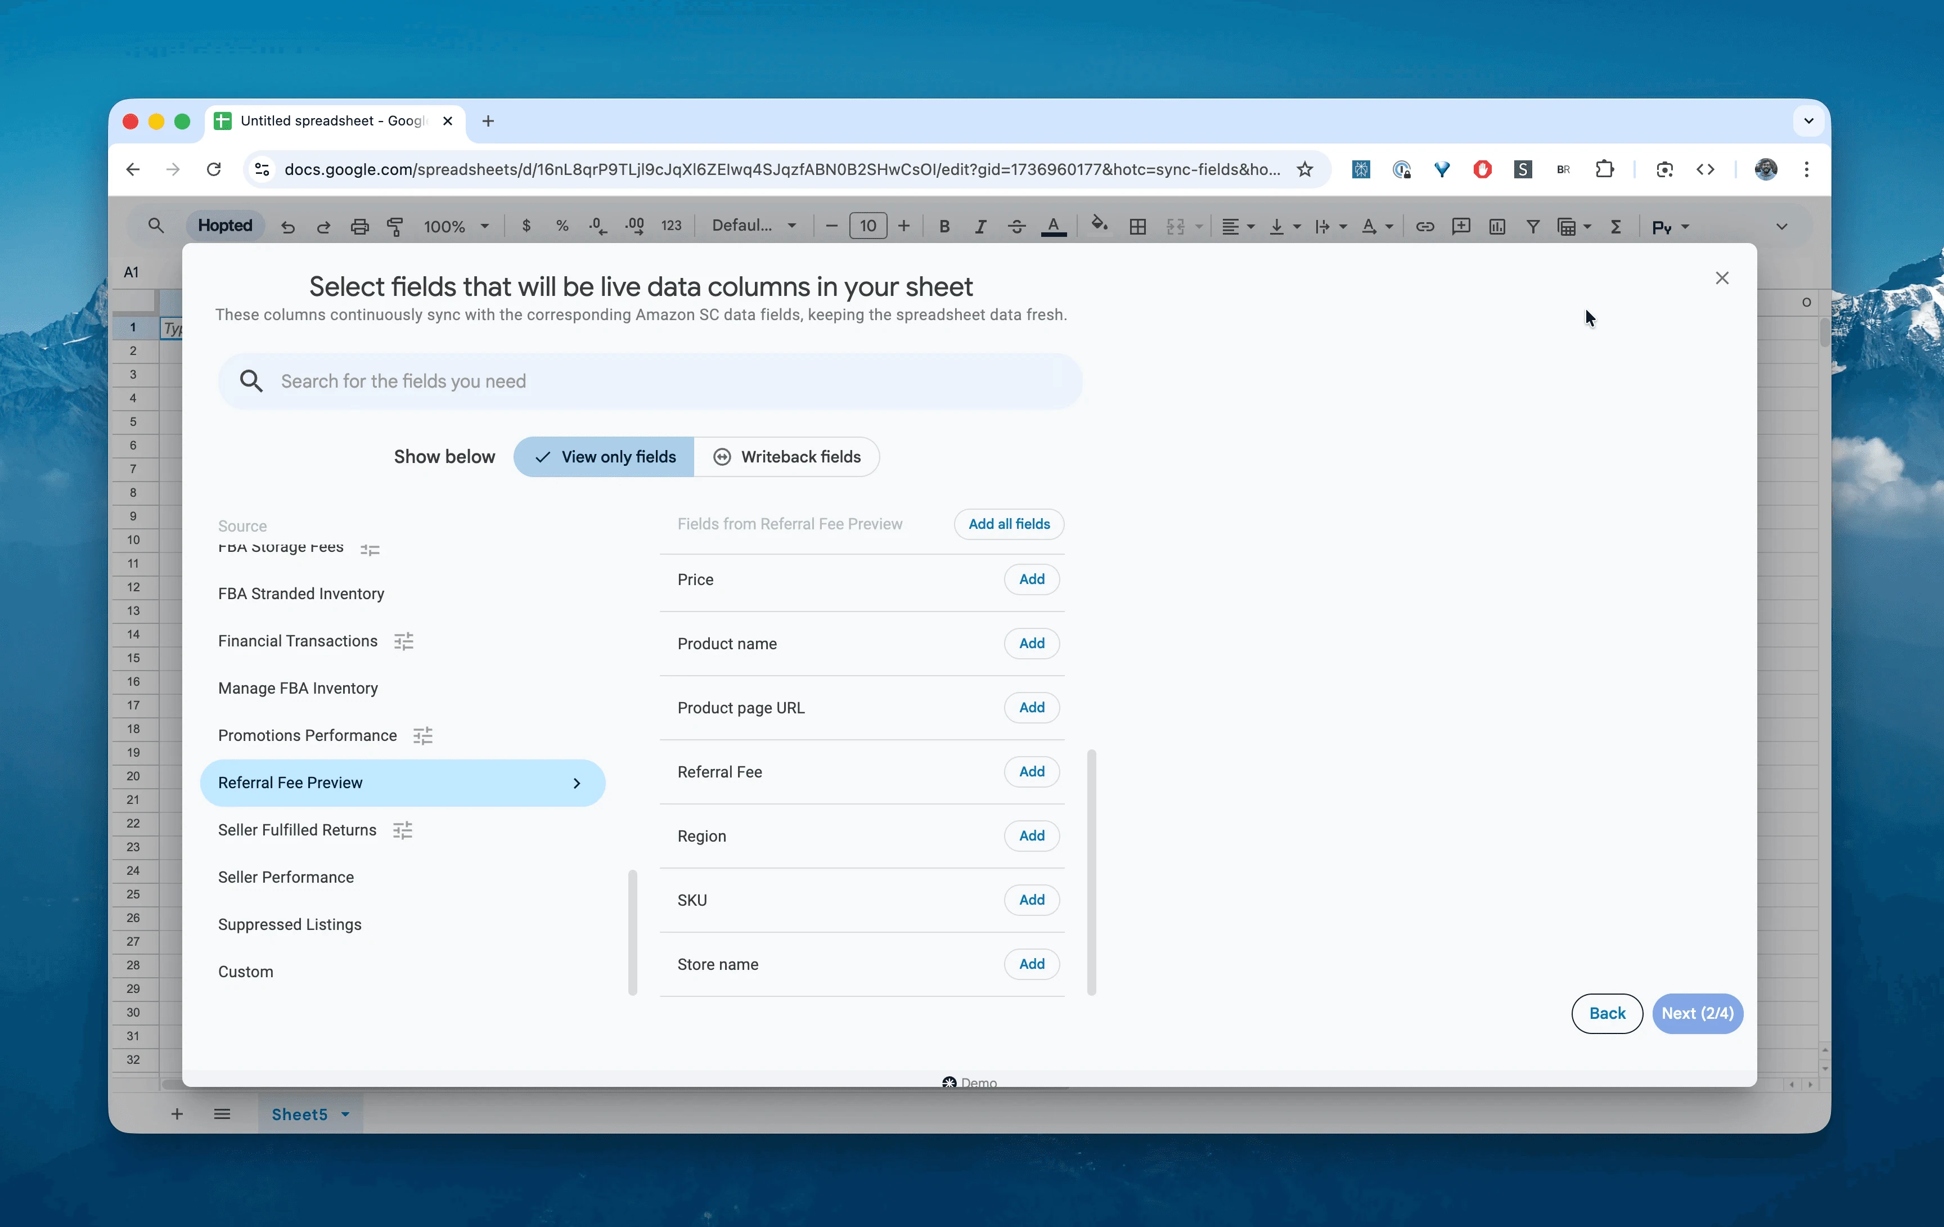Image resolution: width=1944 pixels, height=1227 pixels.
Task: Open Sheet5 tab dropdown
Action: pos(345,1115)
